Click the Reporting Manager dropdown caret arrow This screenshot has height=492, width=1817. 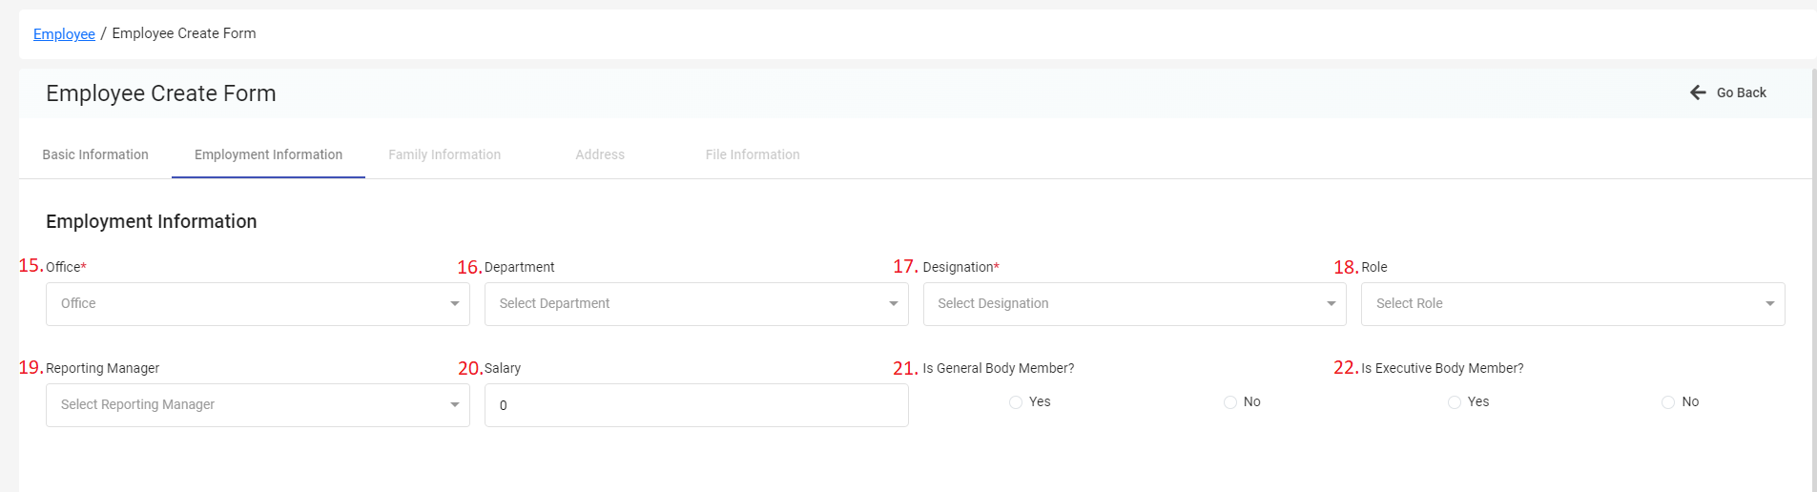click(455, 405)
